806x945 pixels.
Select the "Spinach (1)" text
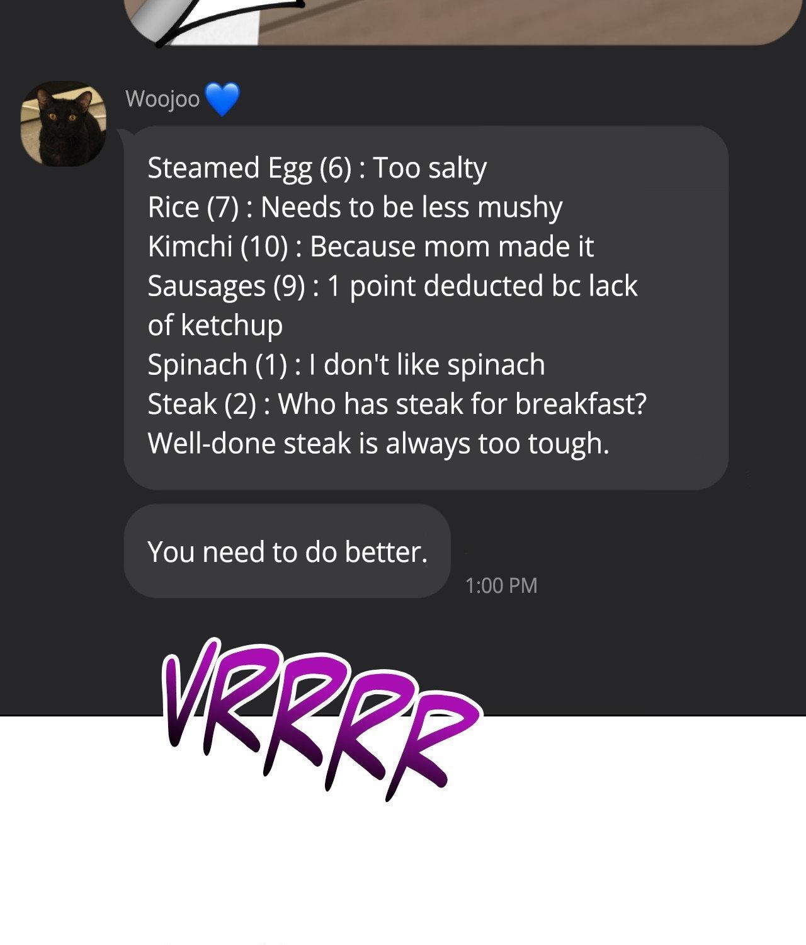pyautogui.click(x=217, y=365)
